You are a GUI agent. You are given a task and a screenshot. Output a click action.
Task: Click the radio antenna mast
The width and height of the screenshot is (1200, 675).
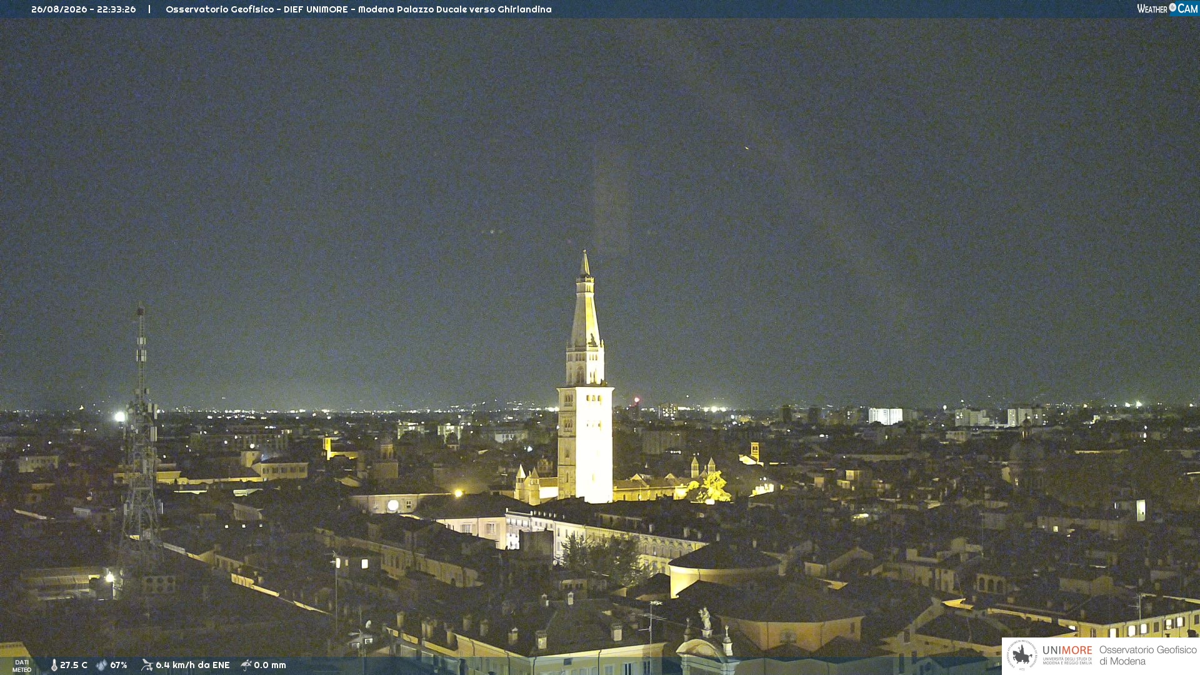pyautogui.click(x=141, y=437)
